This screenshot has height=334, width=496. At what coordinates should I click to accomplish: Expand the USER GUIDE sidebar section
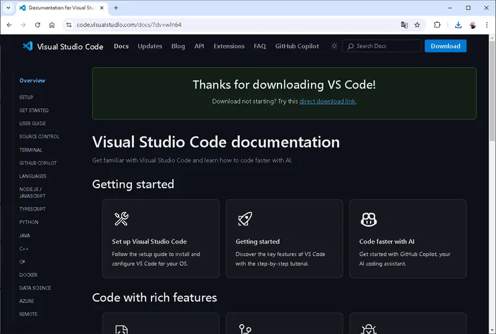click(x=32, y=123)
